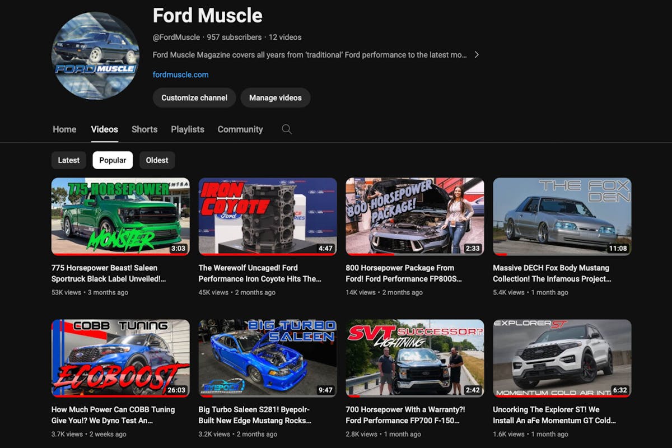Open the fordmuscle.com website link

coord(180,74)
